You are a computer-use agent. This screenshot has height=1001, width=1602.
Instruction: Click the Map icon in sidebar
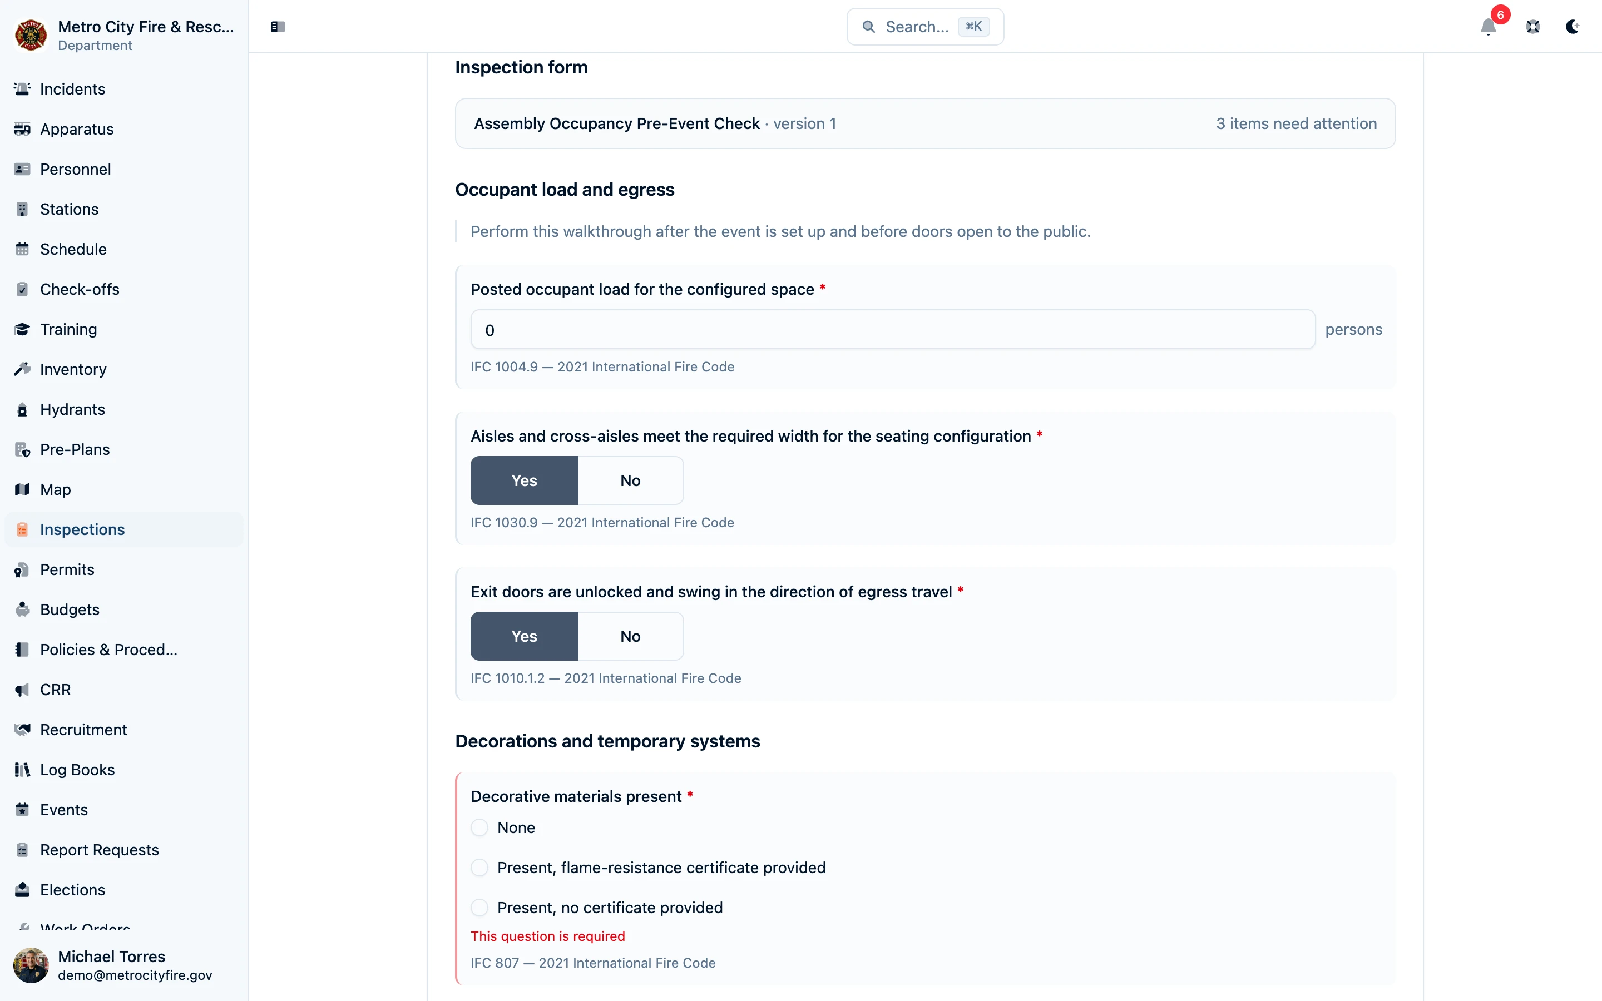[x=22, y=489]
